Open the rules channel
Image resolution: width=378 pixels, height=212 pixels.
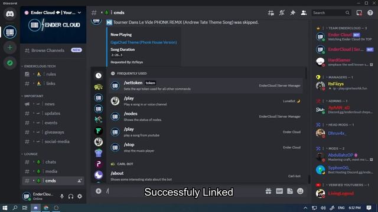click(53, 74)
